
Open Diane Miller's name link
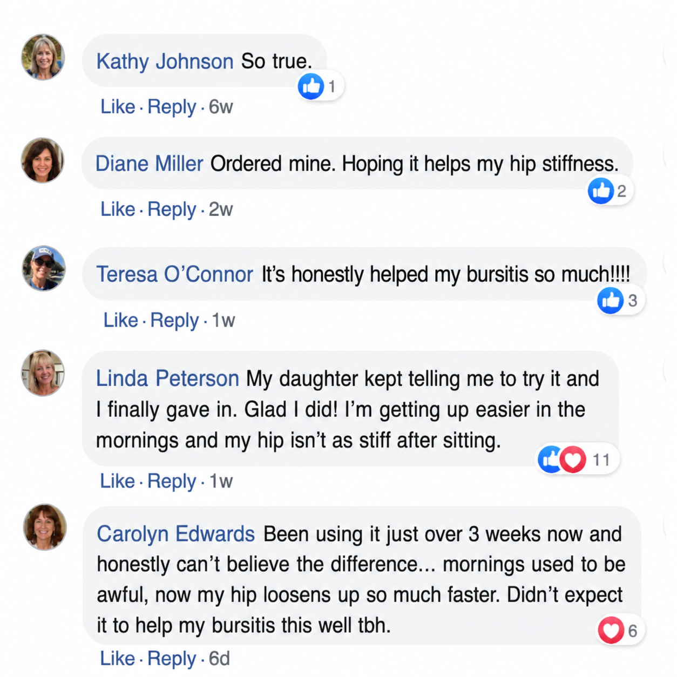pos(150,164)
